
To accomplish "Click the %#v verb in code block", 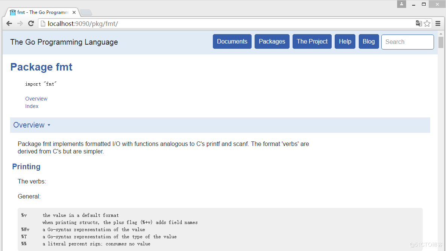I will point(25,229).
